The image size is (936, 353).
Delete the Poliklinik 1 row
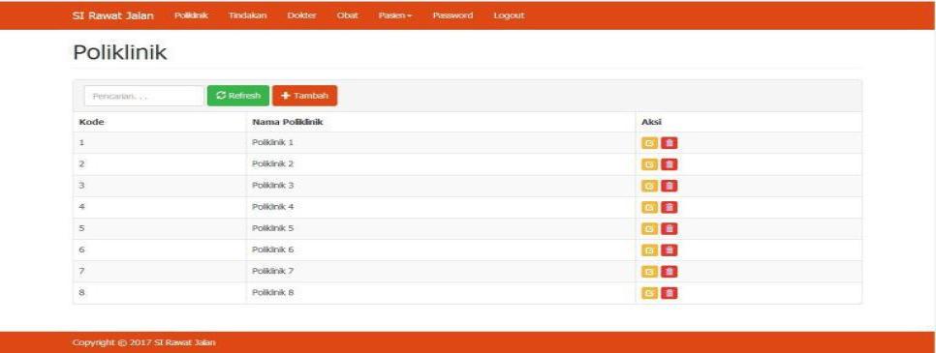[670, 143]
